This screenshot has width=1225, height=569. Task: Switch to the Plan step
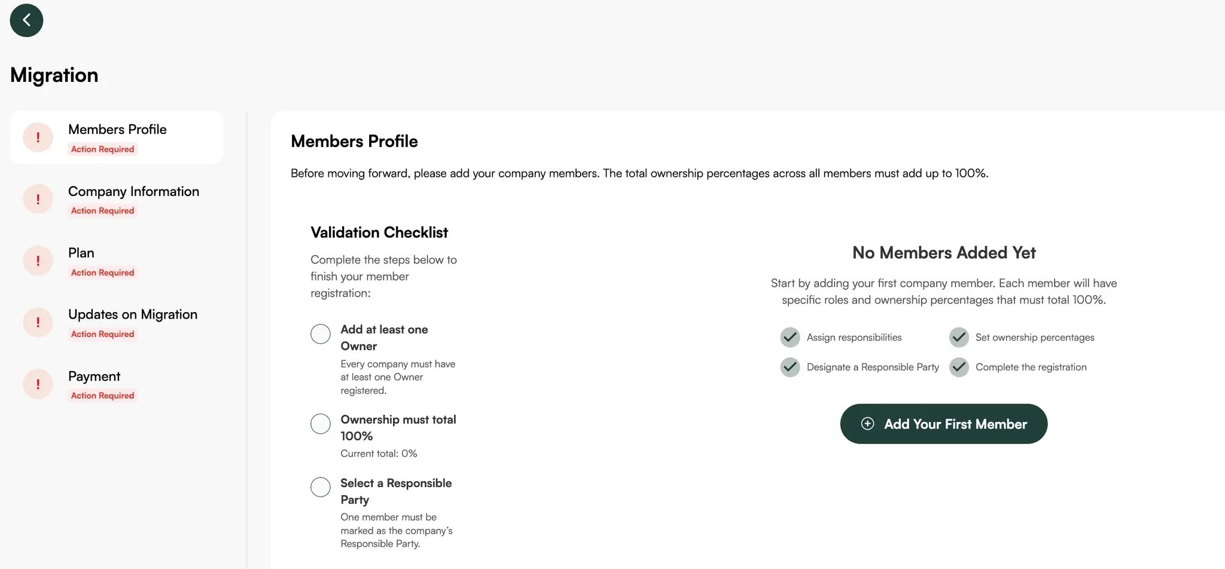(81, 253)
